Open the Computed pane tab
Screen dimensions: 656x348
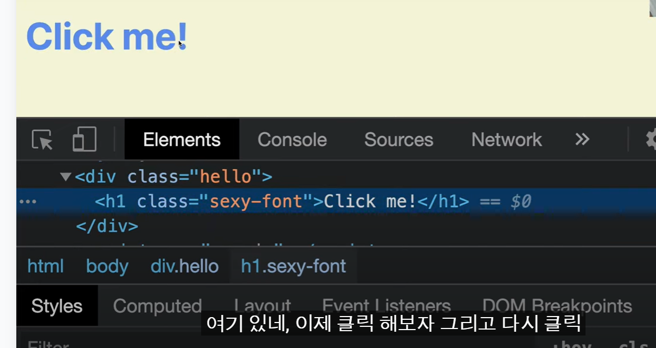(158, 306)
